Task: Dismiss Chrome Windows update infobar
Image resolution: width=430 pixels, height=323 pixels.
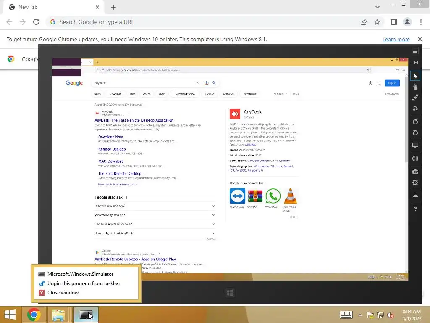Action: coord(420,39)
